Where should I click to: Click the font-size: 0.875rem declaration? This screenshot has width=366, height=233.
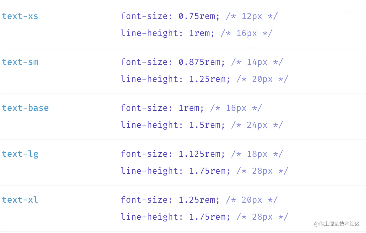point(173,62)
